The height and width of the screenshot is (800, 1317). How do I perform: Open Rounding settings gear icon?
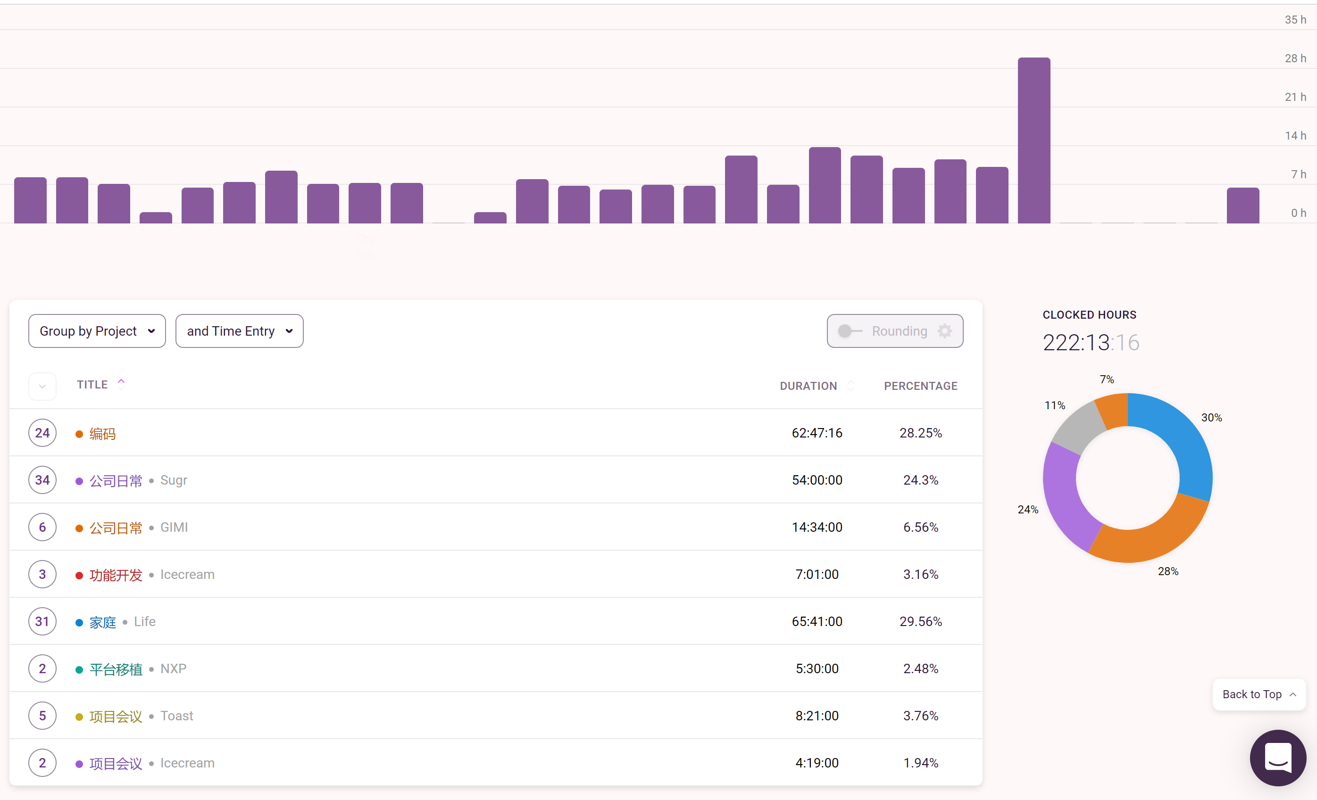click(944, 331)
